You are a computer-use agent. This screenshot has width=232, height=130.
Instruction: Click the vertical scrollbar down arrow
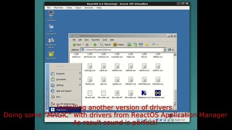click(175, 104)
